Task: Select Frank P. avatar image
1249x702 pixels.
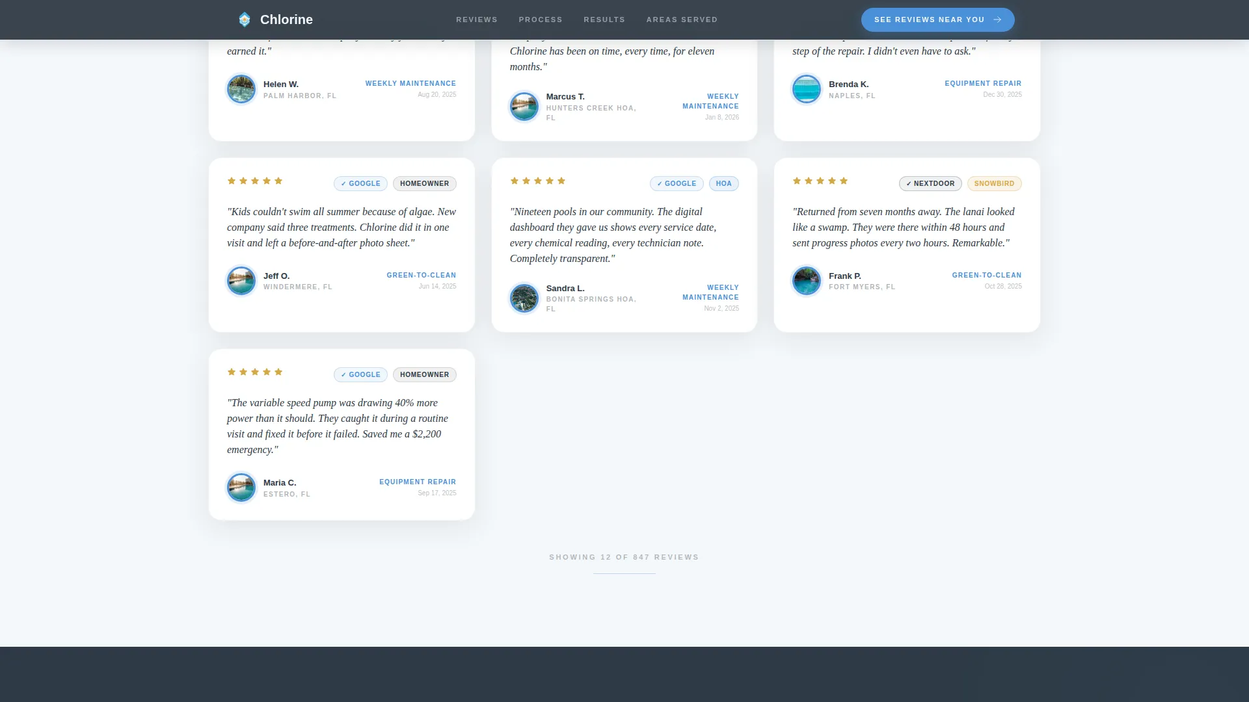Action: (807, 281)
